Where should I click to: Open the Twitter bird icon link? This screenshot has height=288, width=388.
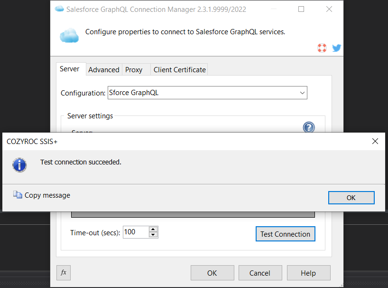(x=336, y=48)
